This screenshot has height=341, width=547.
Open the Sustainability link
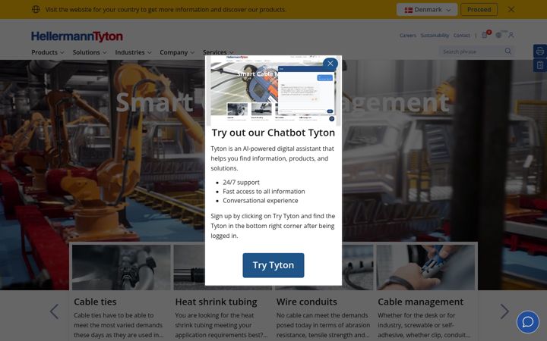point(435,35)
